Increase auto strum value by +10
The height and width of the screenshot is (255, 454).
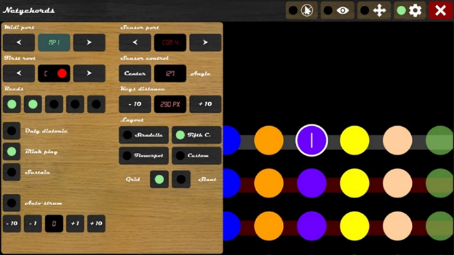pyautogui.click(x=96, y=223)
